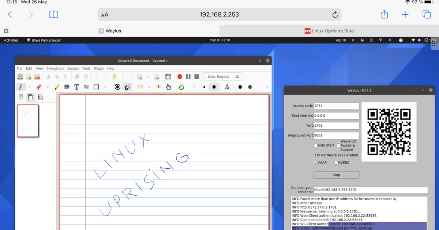The height and width of the screenshot is (230, 439).
Task: Stop audio playback with the square button
Action: [x=196, y=77]
